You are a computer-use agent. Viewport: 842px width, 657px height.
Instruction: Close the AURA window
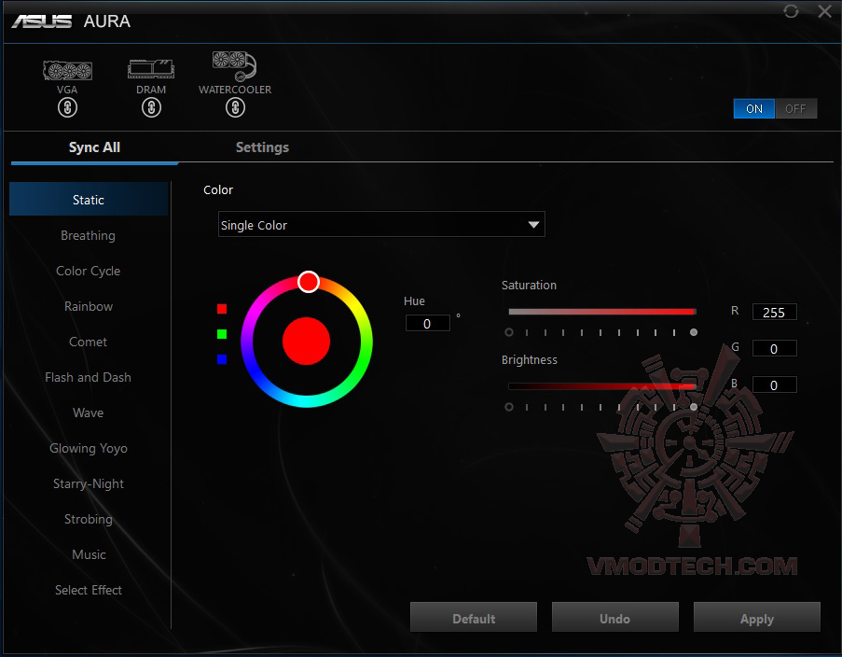click(825, 11)
